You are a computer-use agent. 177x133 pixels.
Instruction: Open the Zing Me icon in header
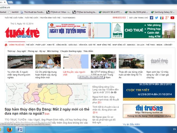pos(162,18)
